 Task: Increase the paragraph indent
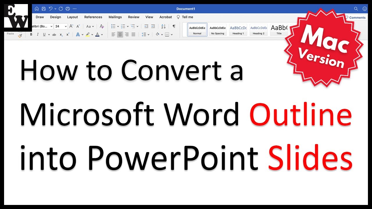point(153,26)
